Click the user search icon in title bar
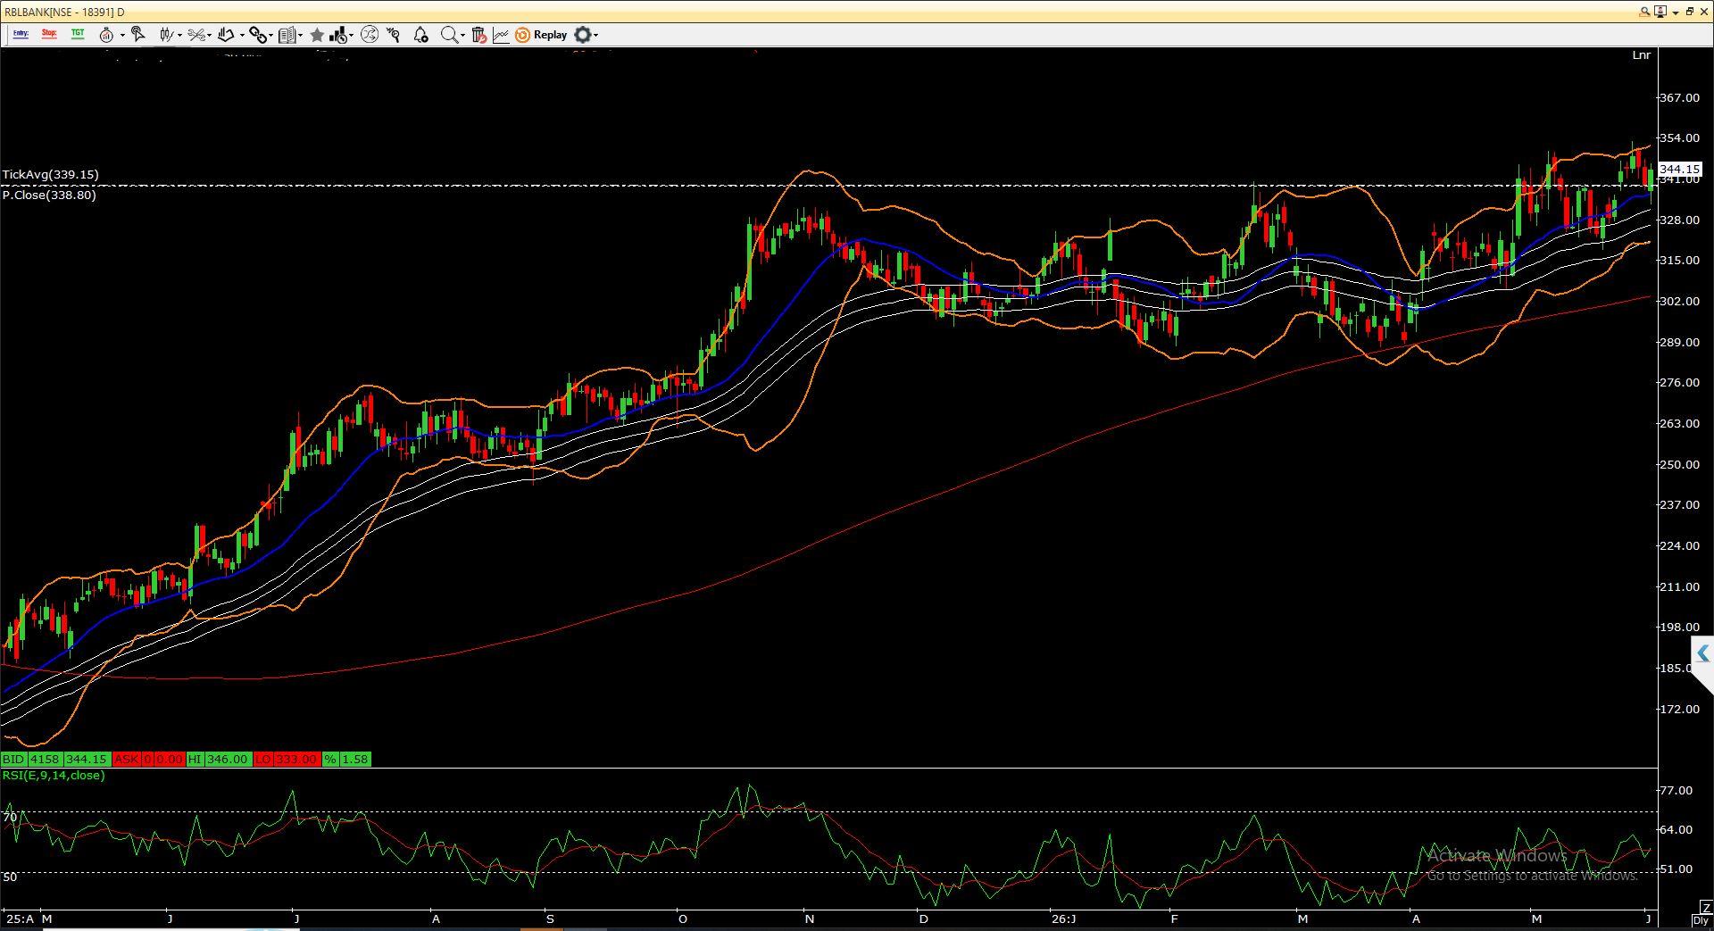Viewport: 1714px width, 931px height. pyautogui.click(x=1644, y=12)
